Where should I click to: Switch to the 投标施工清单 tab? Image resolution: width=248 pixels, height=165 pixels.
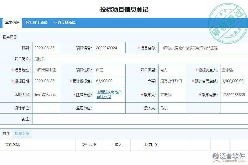tap(36, 23)
